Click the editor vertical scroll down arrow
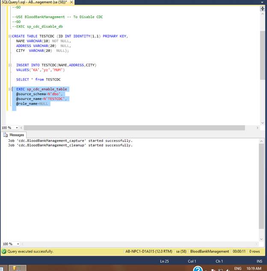This screenshot has height=271, width=267. [x=262, y=123]
